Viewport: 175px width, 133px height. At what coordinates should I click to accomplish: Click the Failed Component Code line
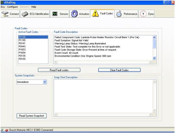pyautogui.click(x=97, y=37)
